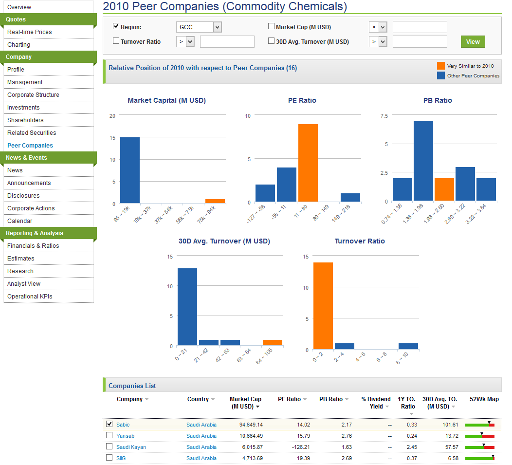512x465 pixels.
Task: Click the Market Cap value input field
Action: (420, 27)
